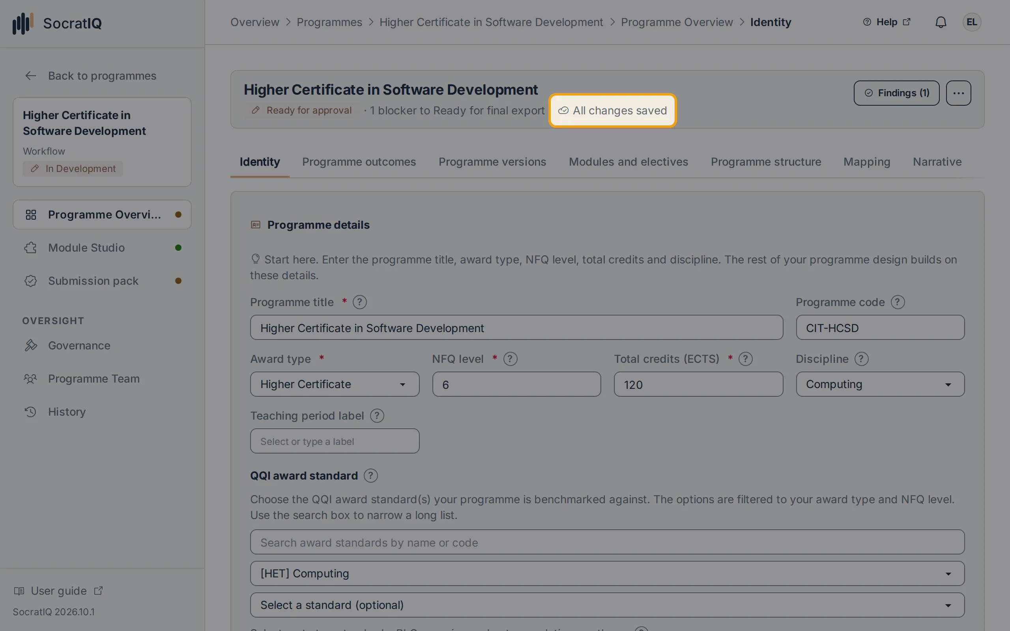Click the Submission pack badge icon
1010x631 pixels.
(x=30, y=281)
